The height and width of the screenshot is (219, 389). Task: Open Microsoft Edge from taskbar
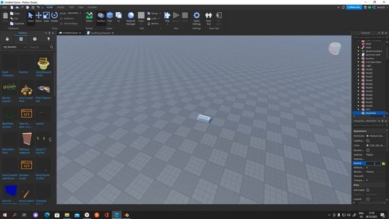click(47, 215)
